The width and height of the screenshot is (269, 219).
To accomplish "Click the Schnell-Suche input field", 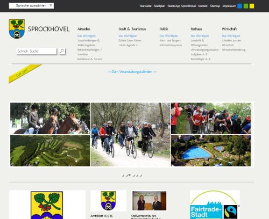I will click(x=37, y=51).
